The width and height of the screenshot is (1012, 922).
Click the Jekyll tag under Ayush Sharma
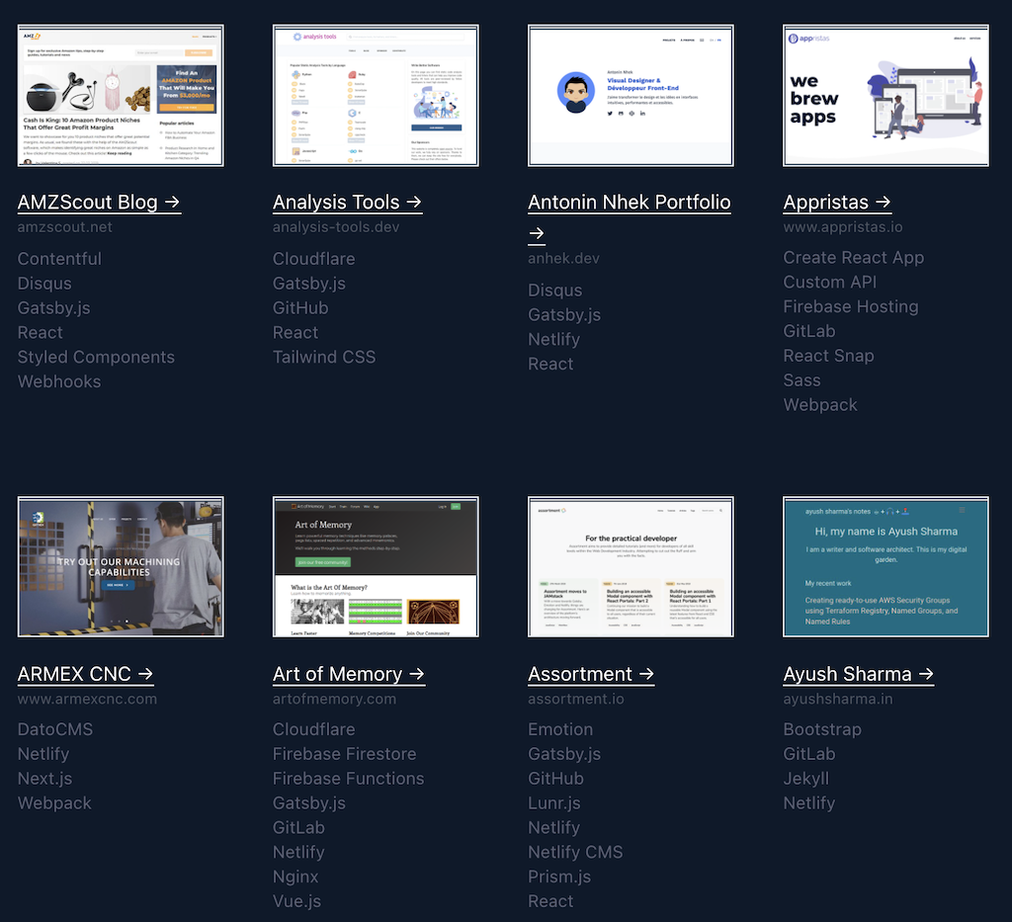coord(805,778)
